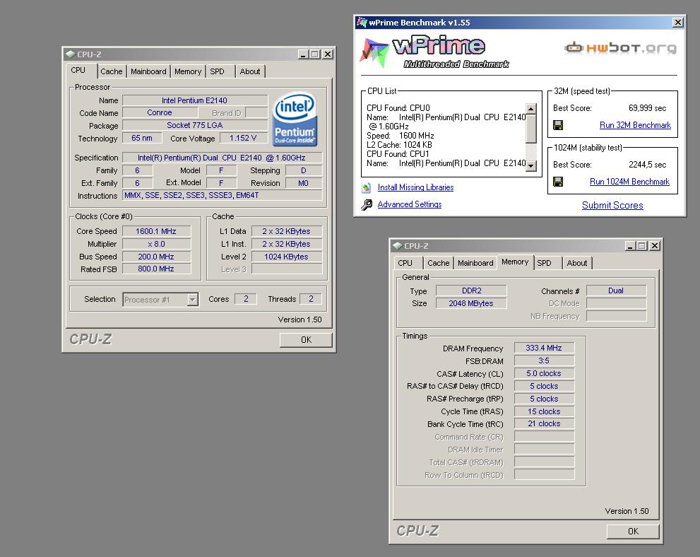Click Run 32M Benchmark link
The width and height of the screenshot is (700, 557).
tap(635, 125)
